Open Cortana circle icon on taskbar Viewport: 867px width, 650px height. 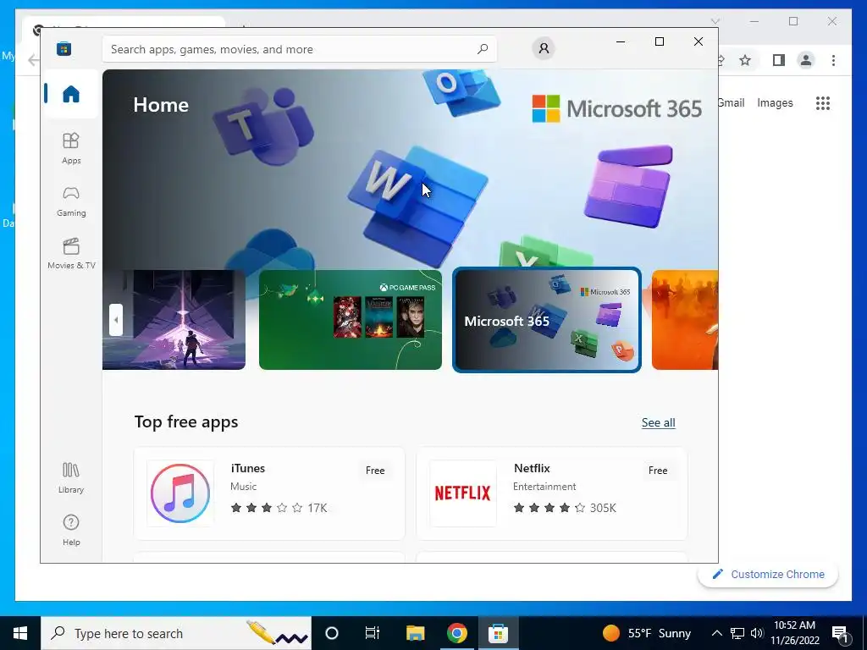point(332,633)
